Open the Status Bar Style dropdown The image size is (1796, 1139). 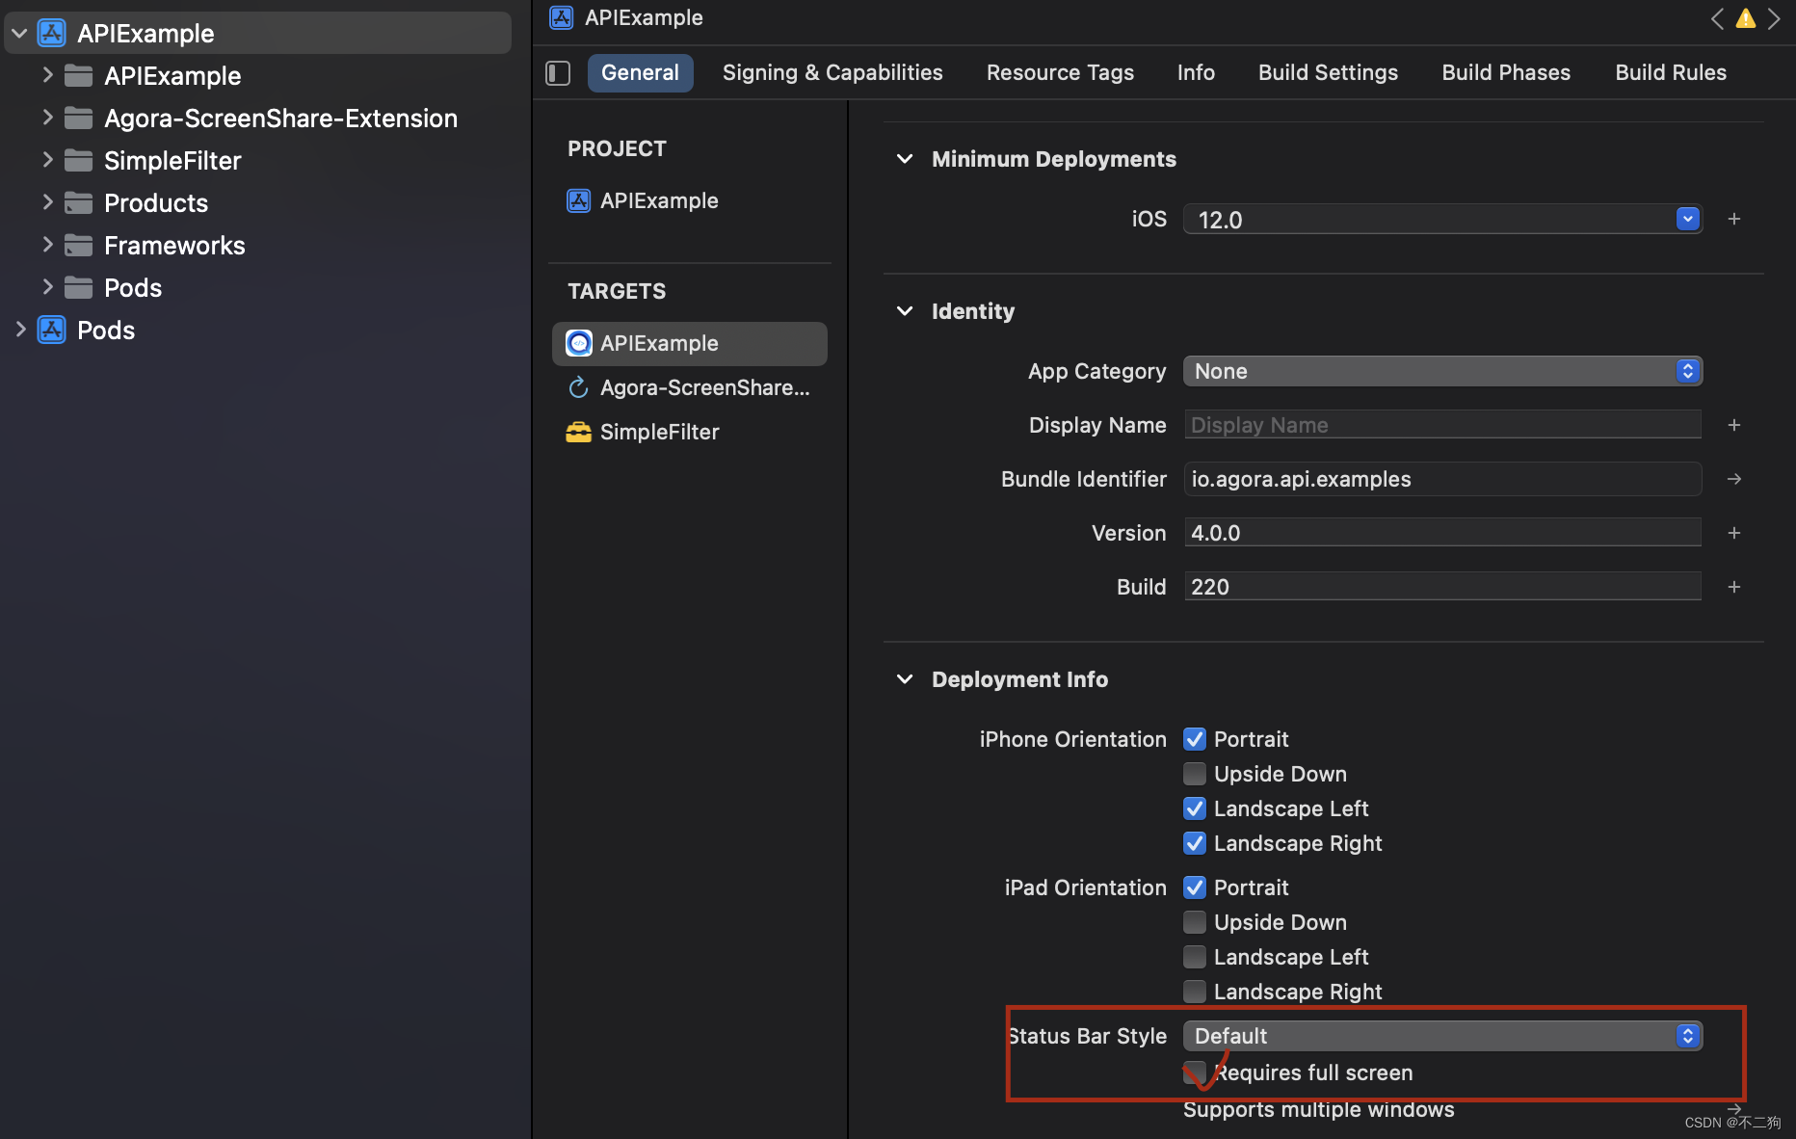click(1442, 1036)
